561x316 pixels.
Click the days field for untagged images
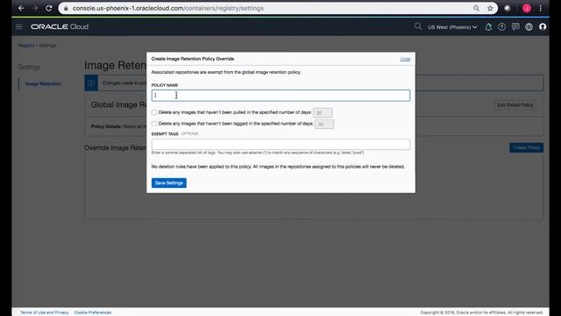click(324, 124)
